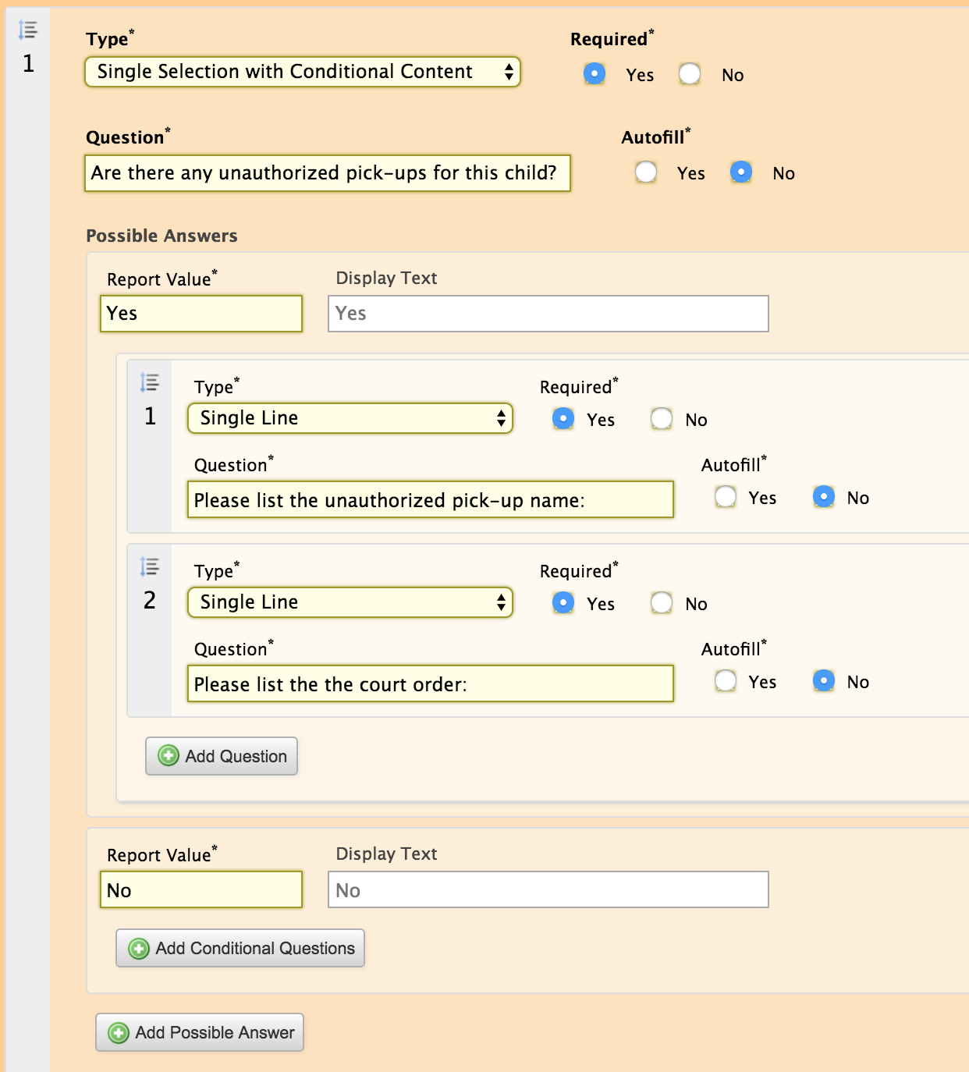Click the reorder icon for main question 1
Screen dimensions: 969x1072
click(x=28, y=30)
